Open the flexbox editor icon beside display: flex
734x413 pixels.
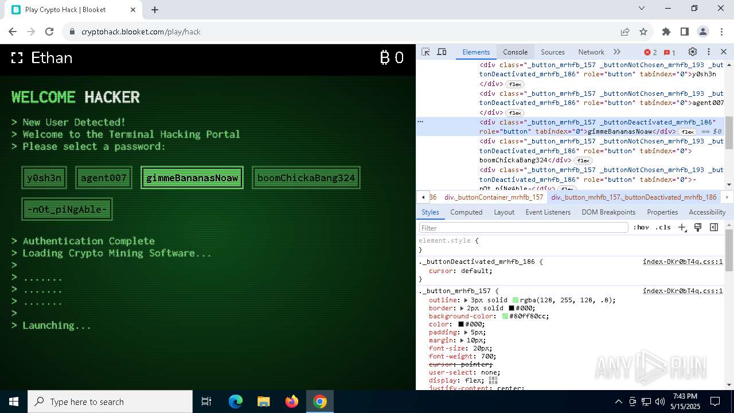point(493,380)
